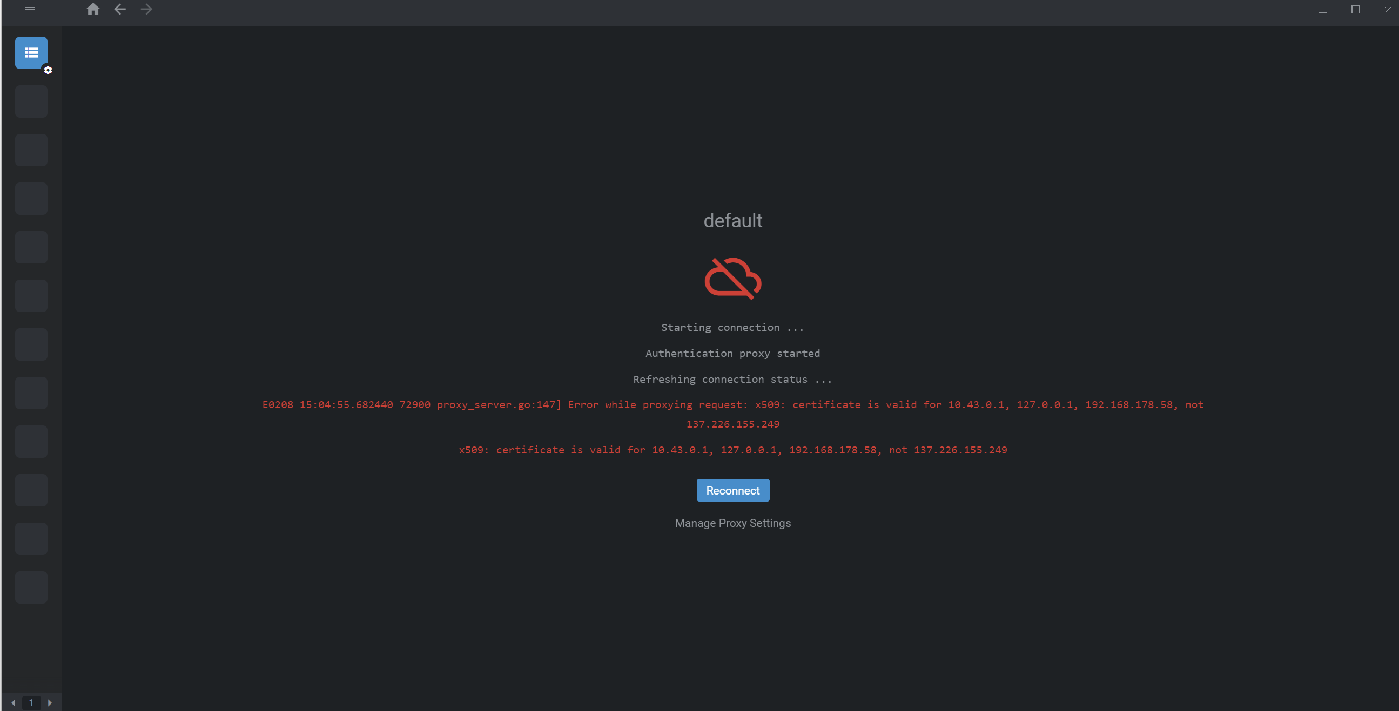Switch to the previous hotbar

click(13, 703)
